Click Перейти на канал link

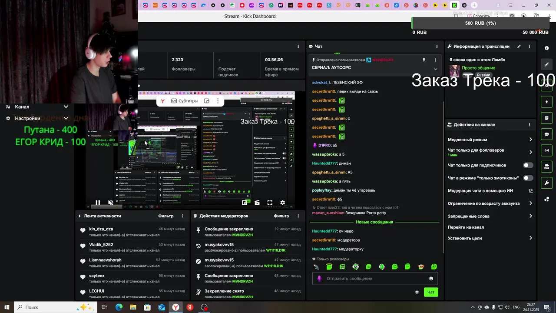[466, 227]
